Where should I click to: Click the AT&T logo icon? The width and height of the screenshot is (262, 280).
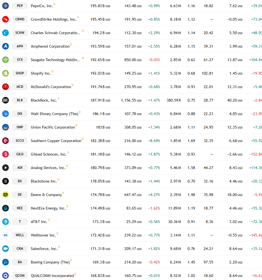pyautogui.click(x=6, y=222)
